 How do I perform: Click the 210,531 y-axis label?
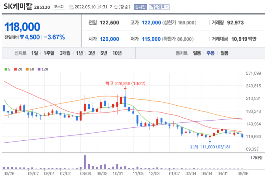click(253, 98)
